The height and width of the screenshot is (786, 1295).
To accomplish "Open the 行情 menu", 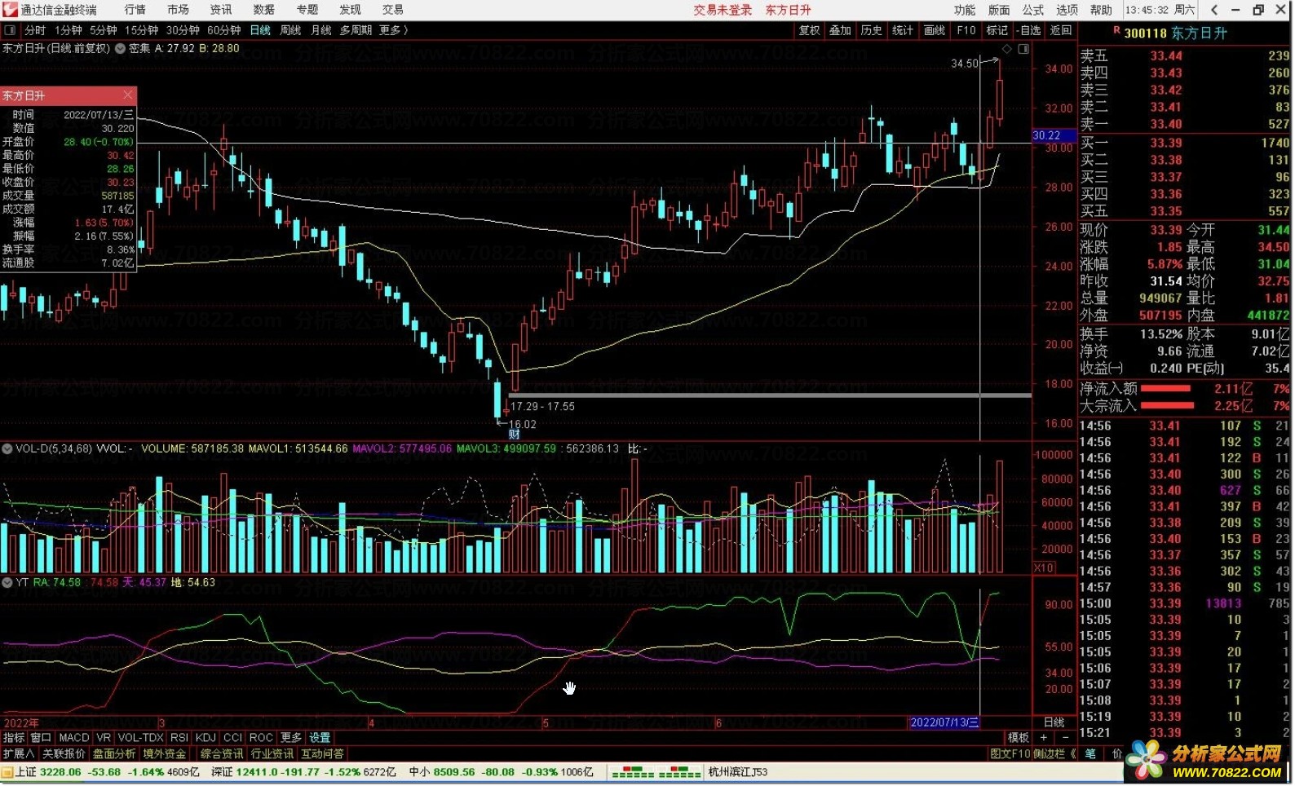I will 135,10.
